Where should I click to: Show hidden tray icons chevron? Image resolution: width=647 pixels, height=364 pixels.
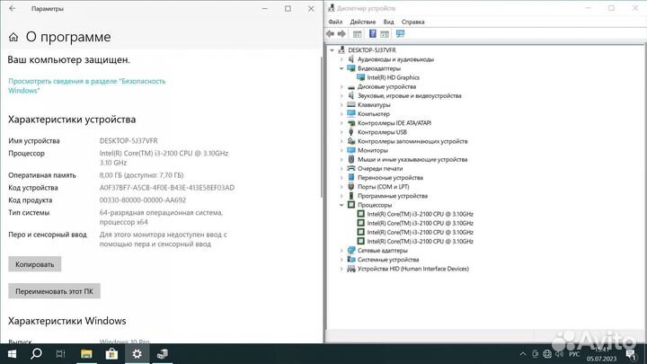[x=523, y=354]
